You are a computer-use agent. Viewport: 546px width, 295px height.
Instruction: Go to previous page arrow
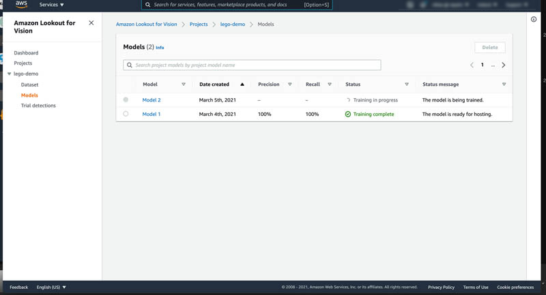[472, 65]
